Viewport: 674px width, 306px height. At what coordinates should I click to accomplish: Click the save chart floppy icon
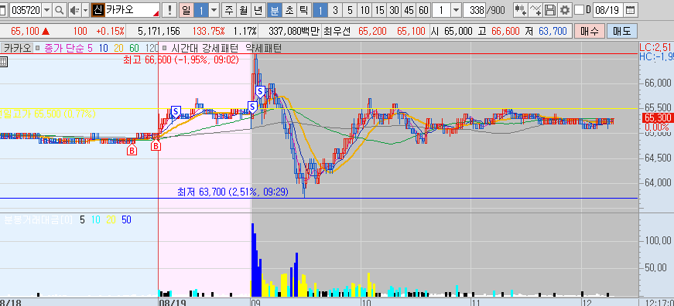coord(549,10)
